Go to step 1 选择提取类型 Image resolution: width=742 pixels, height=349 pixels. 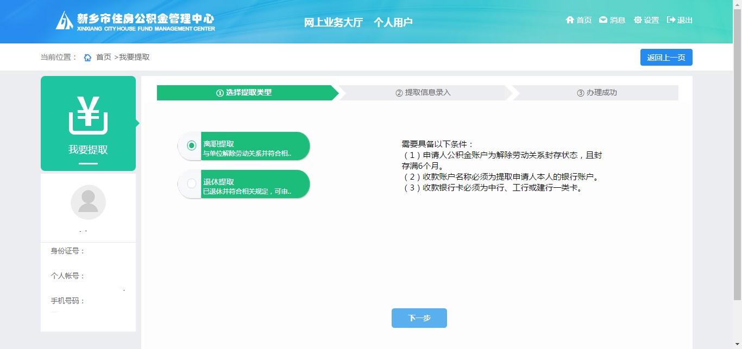tap(244, 93)
